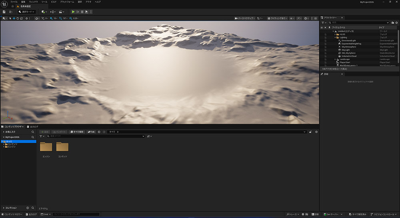
Task: Toggle visibility eye column header in Outliner
Action: [x=322, y=27]
